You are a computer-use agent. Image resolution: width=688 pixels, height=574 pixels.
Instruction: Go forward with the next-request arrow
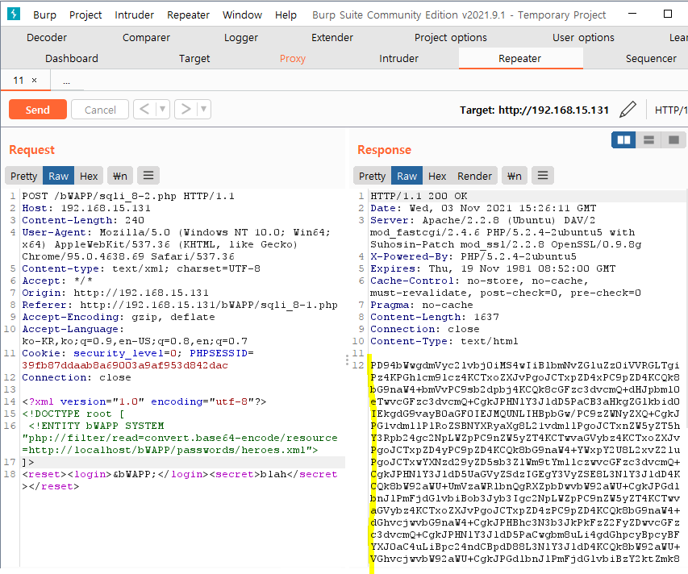186,109
